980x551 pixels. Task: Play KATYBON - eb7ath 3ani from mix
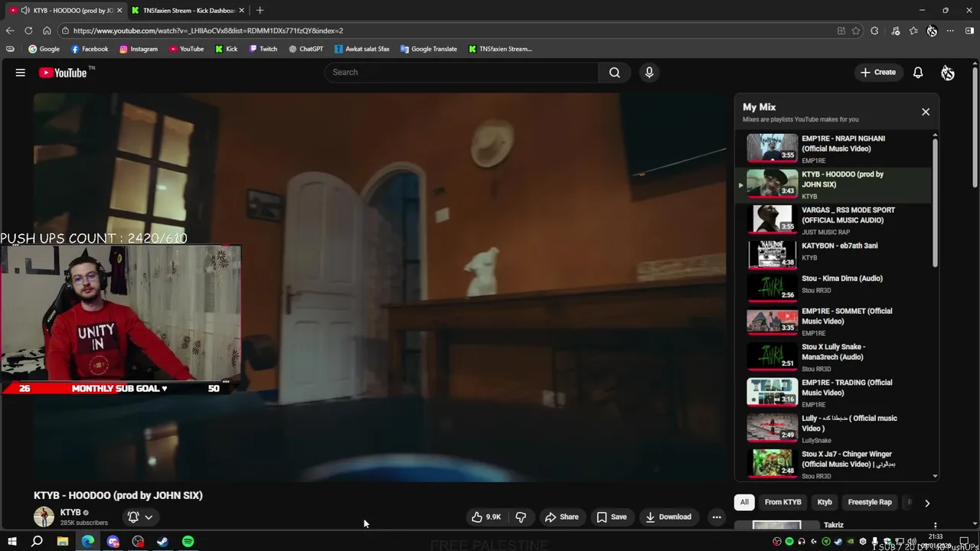(835, 255)
